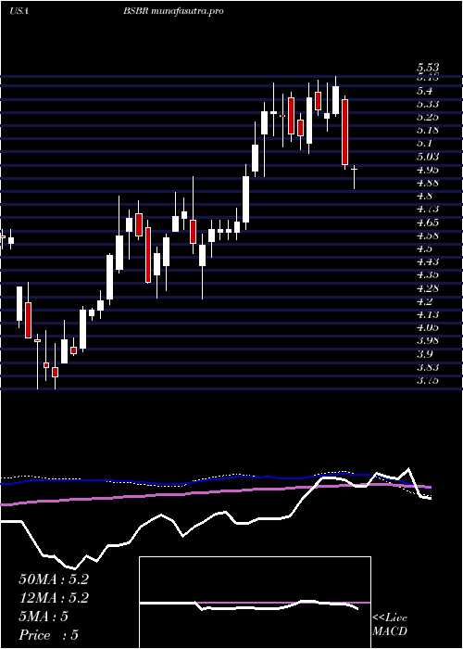
Task: Select the 4.58 price axis label
Action: (428, 236)
